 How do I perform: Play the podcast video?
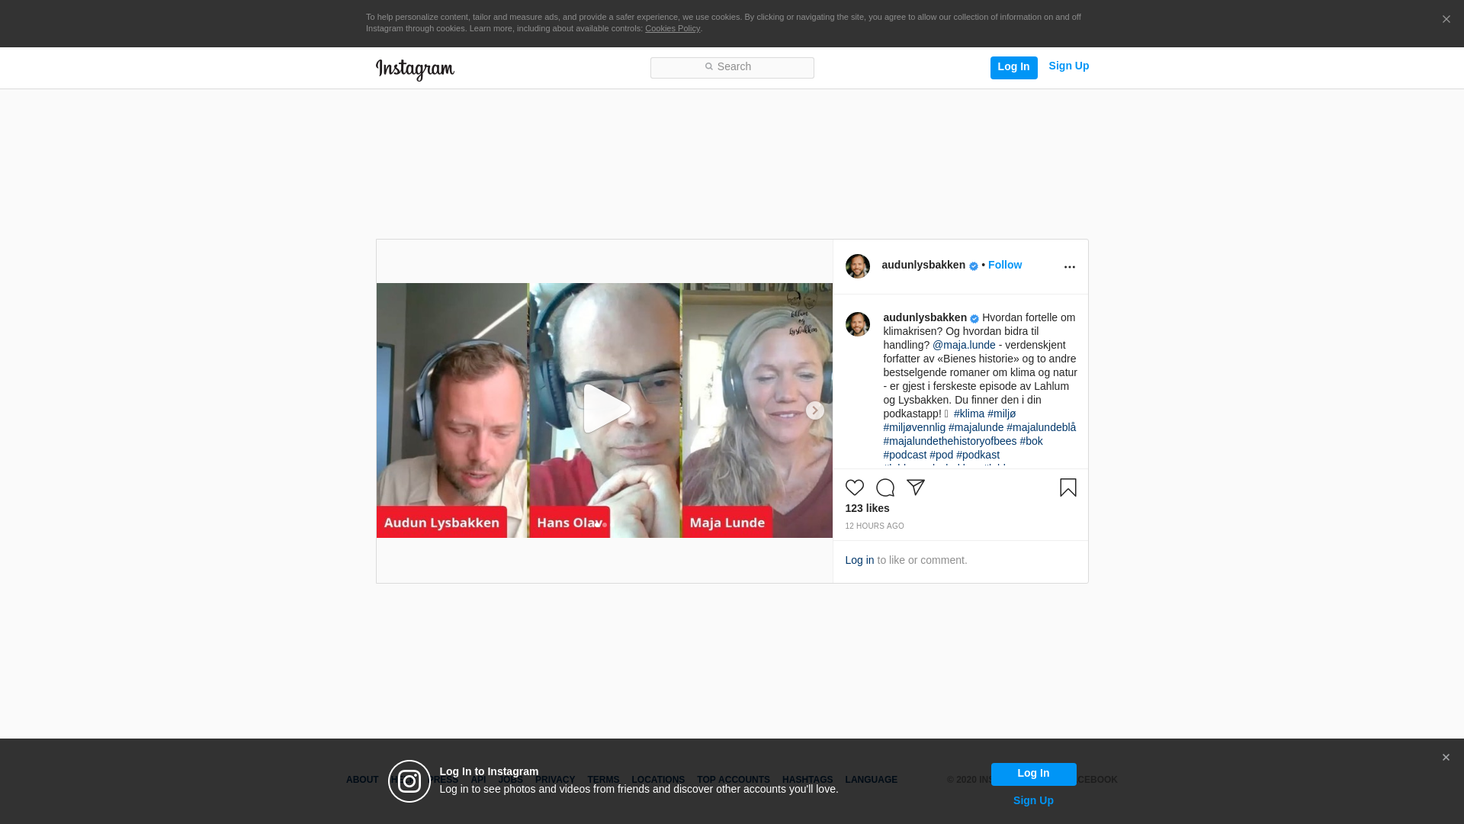605,410
